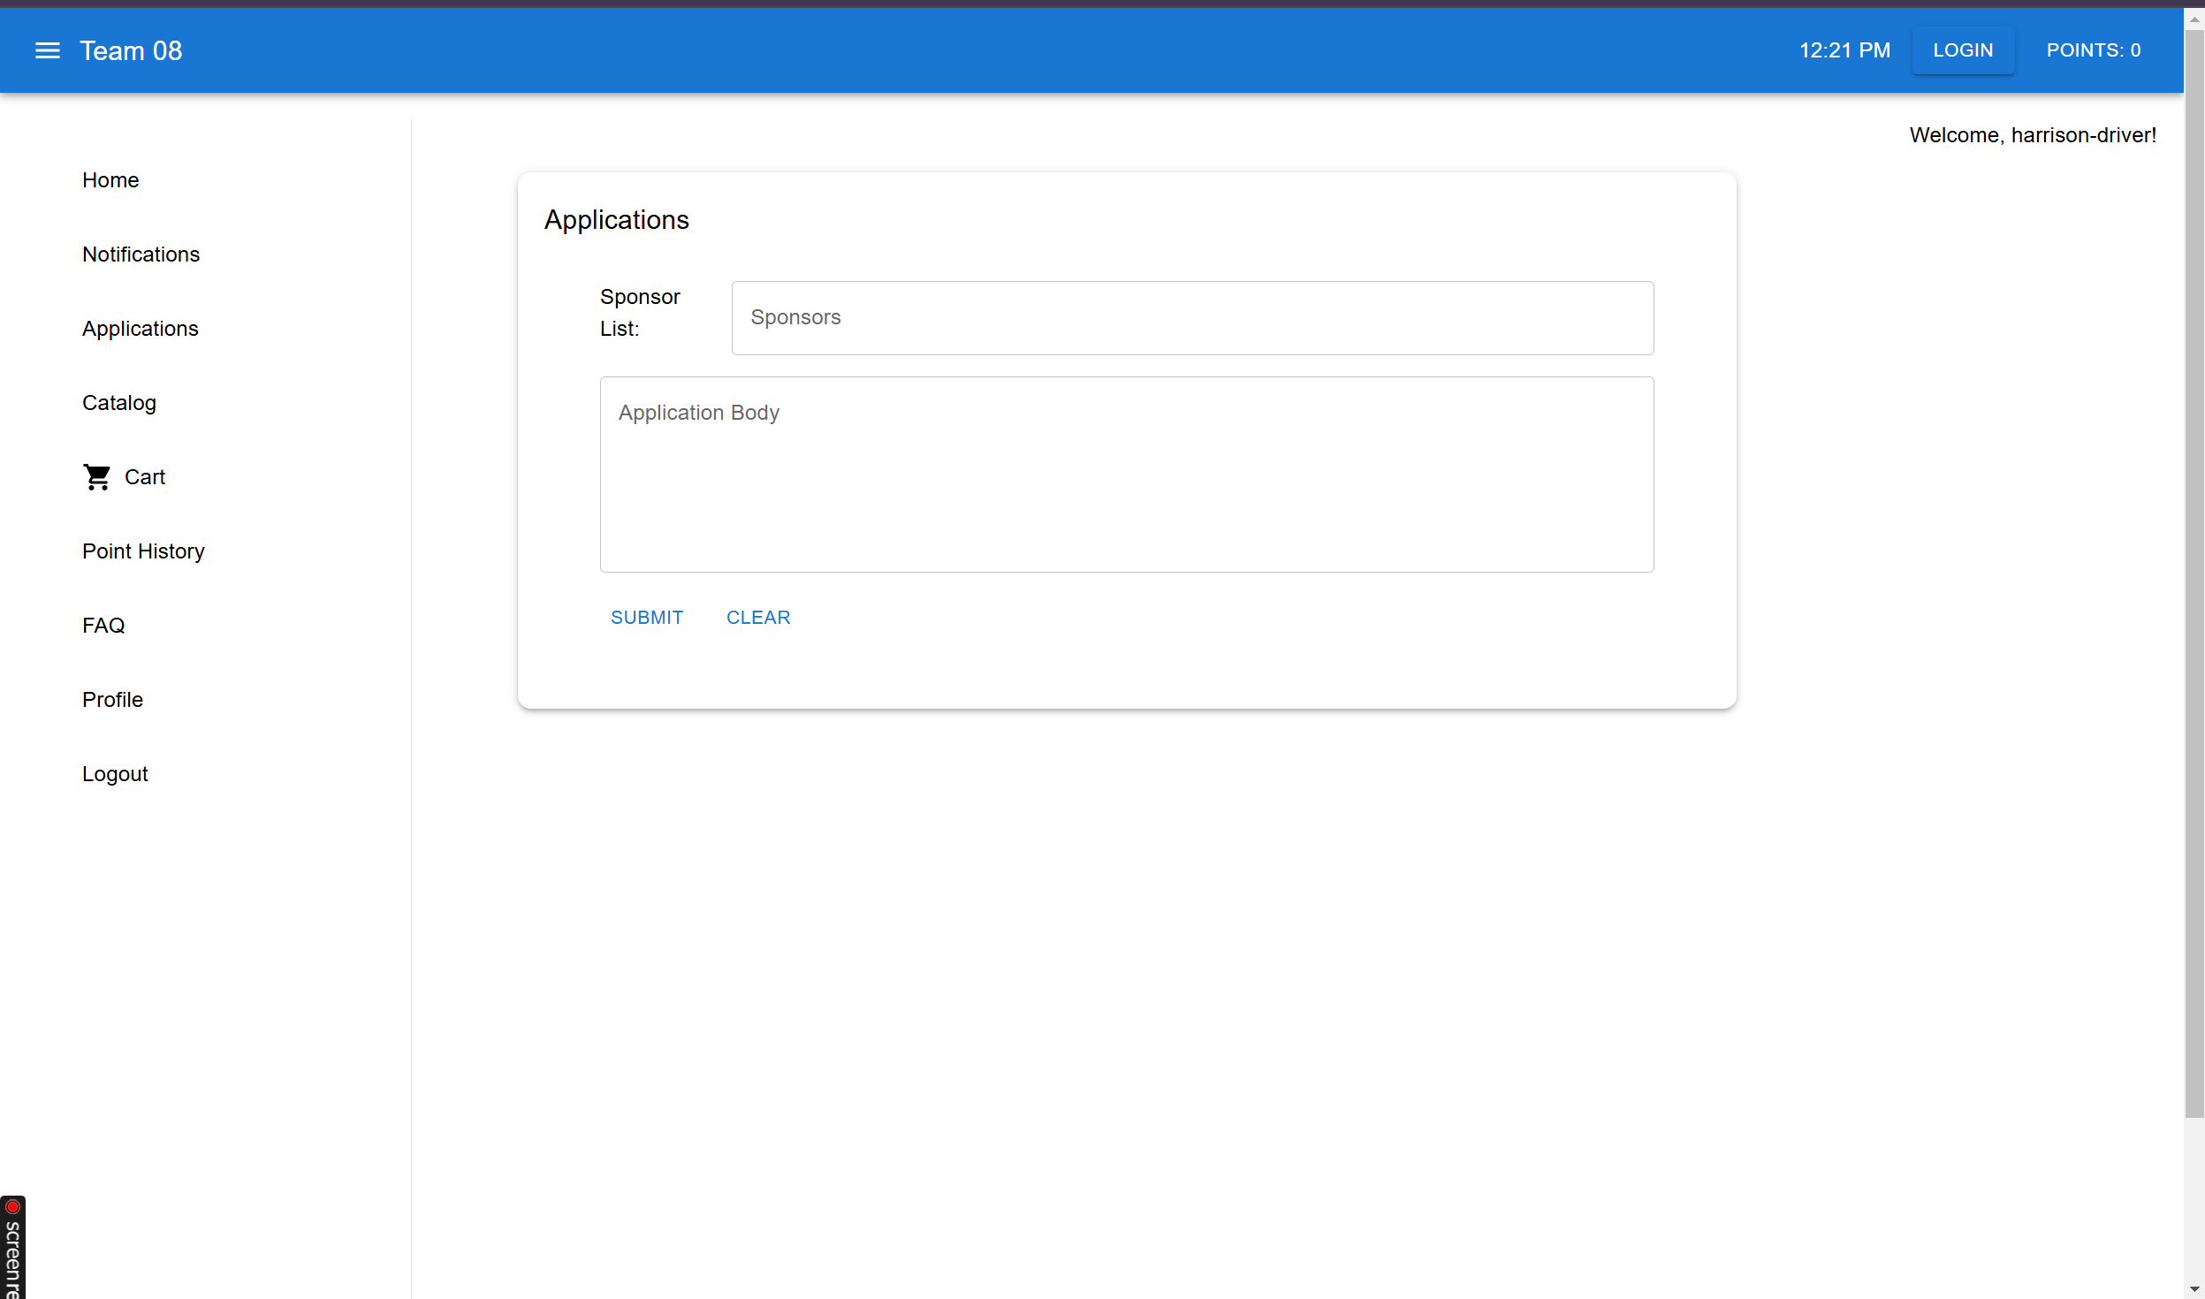The height and width of the screenshot is (1299, 2205).
Task: Open the hamburger menu icon
Action: 48,50
